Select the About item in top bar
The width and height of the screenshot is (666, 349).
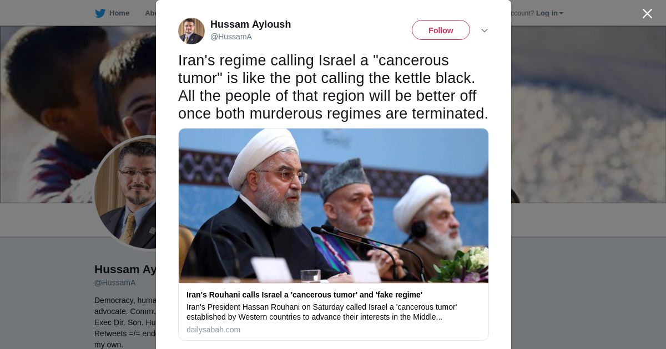[150, 13]
